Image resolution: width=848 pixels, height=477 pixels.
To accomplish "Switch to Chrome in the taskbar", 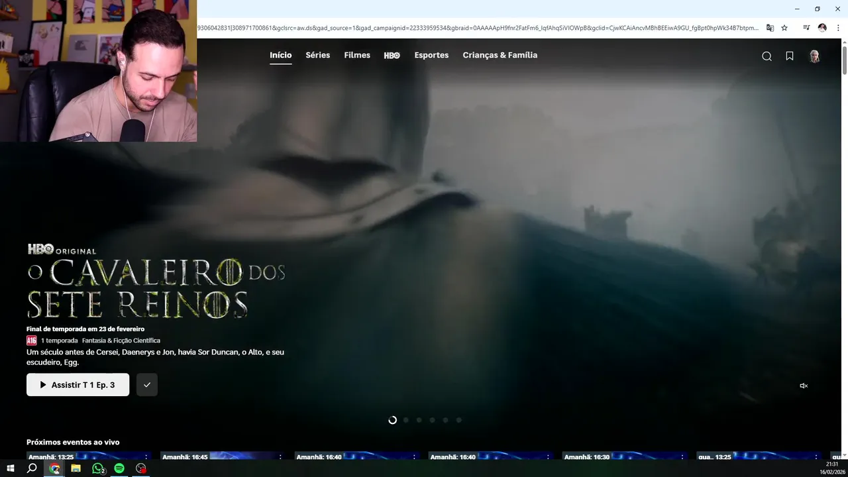I will [x=54, y=468].
